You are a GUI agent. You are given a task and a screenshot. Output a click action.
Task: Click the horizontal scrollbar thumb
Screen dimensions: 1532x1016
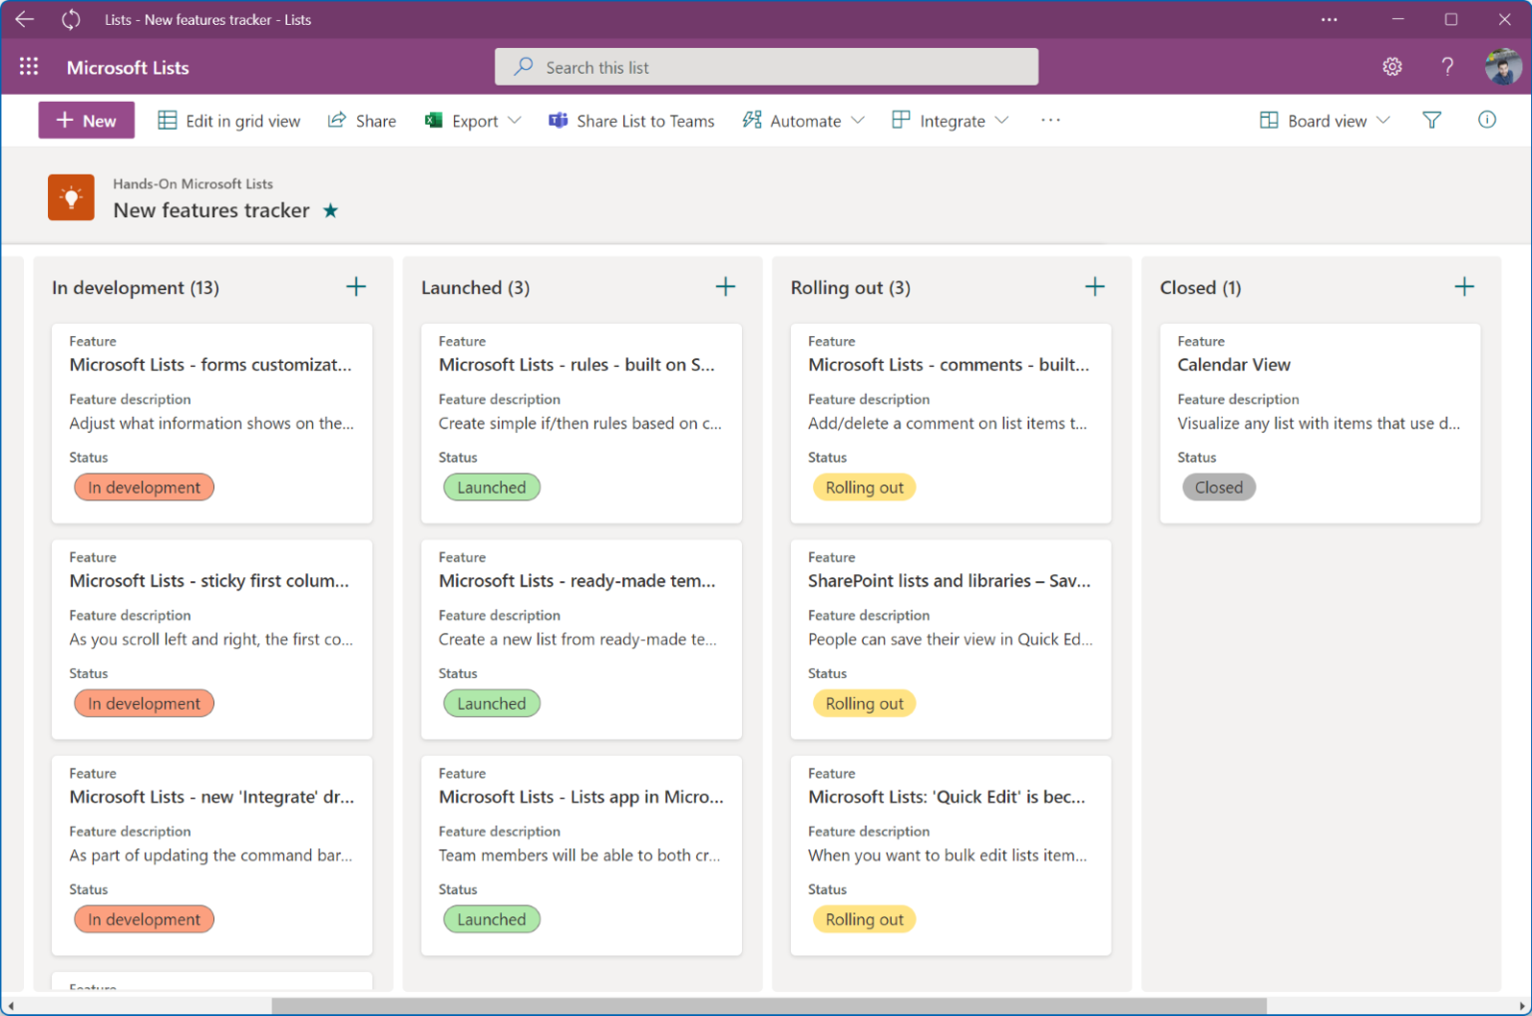click(x=769, y=1006)
